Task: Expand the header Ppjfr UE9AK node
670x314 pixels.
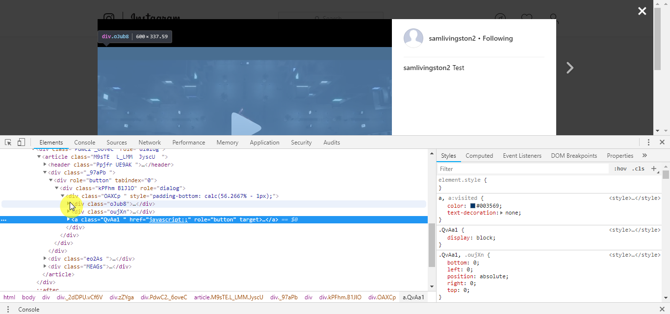Action: [45, 165]
